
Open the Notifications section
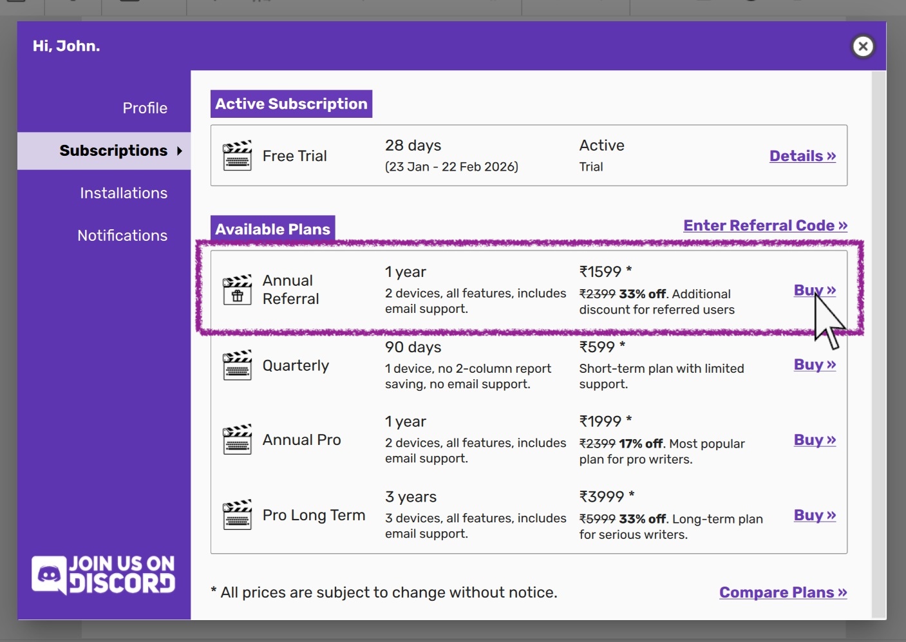pos(122,236)
